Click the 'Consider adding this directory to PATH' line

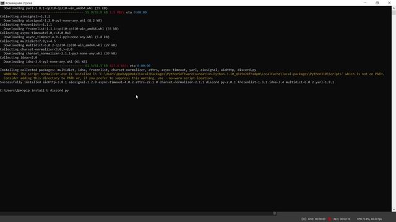pos(108,78)
